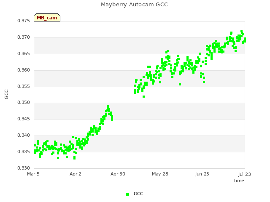Click the MB_cam label tag
This screenshot has height=202, width=270.
tap(47, 18)
